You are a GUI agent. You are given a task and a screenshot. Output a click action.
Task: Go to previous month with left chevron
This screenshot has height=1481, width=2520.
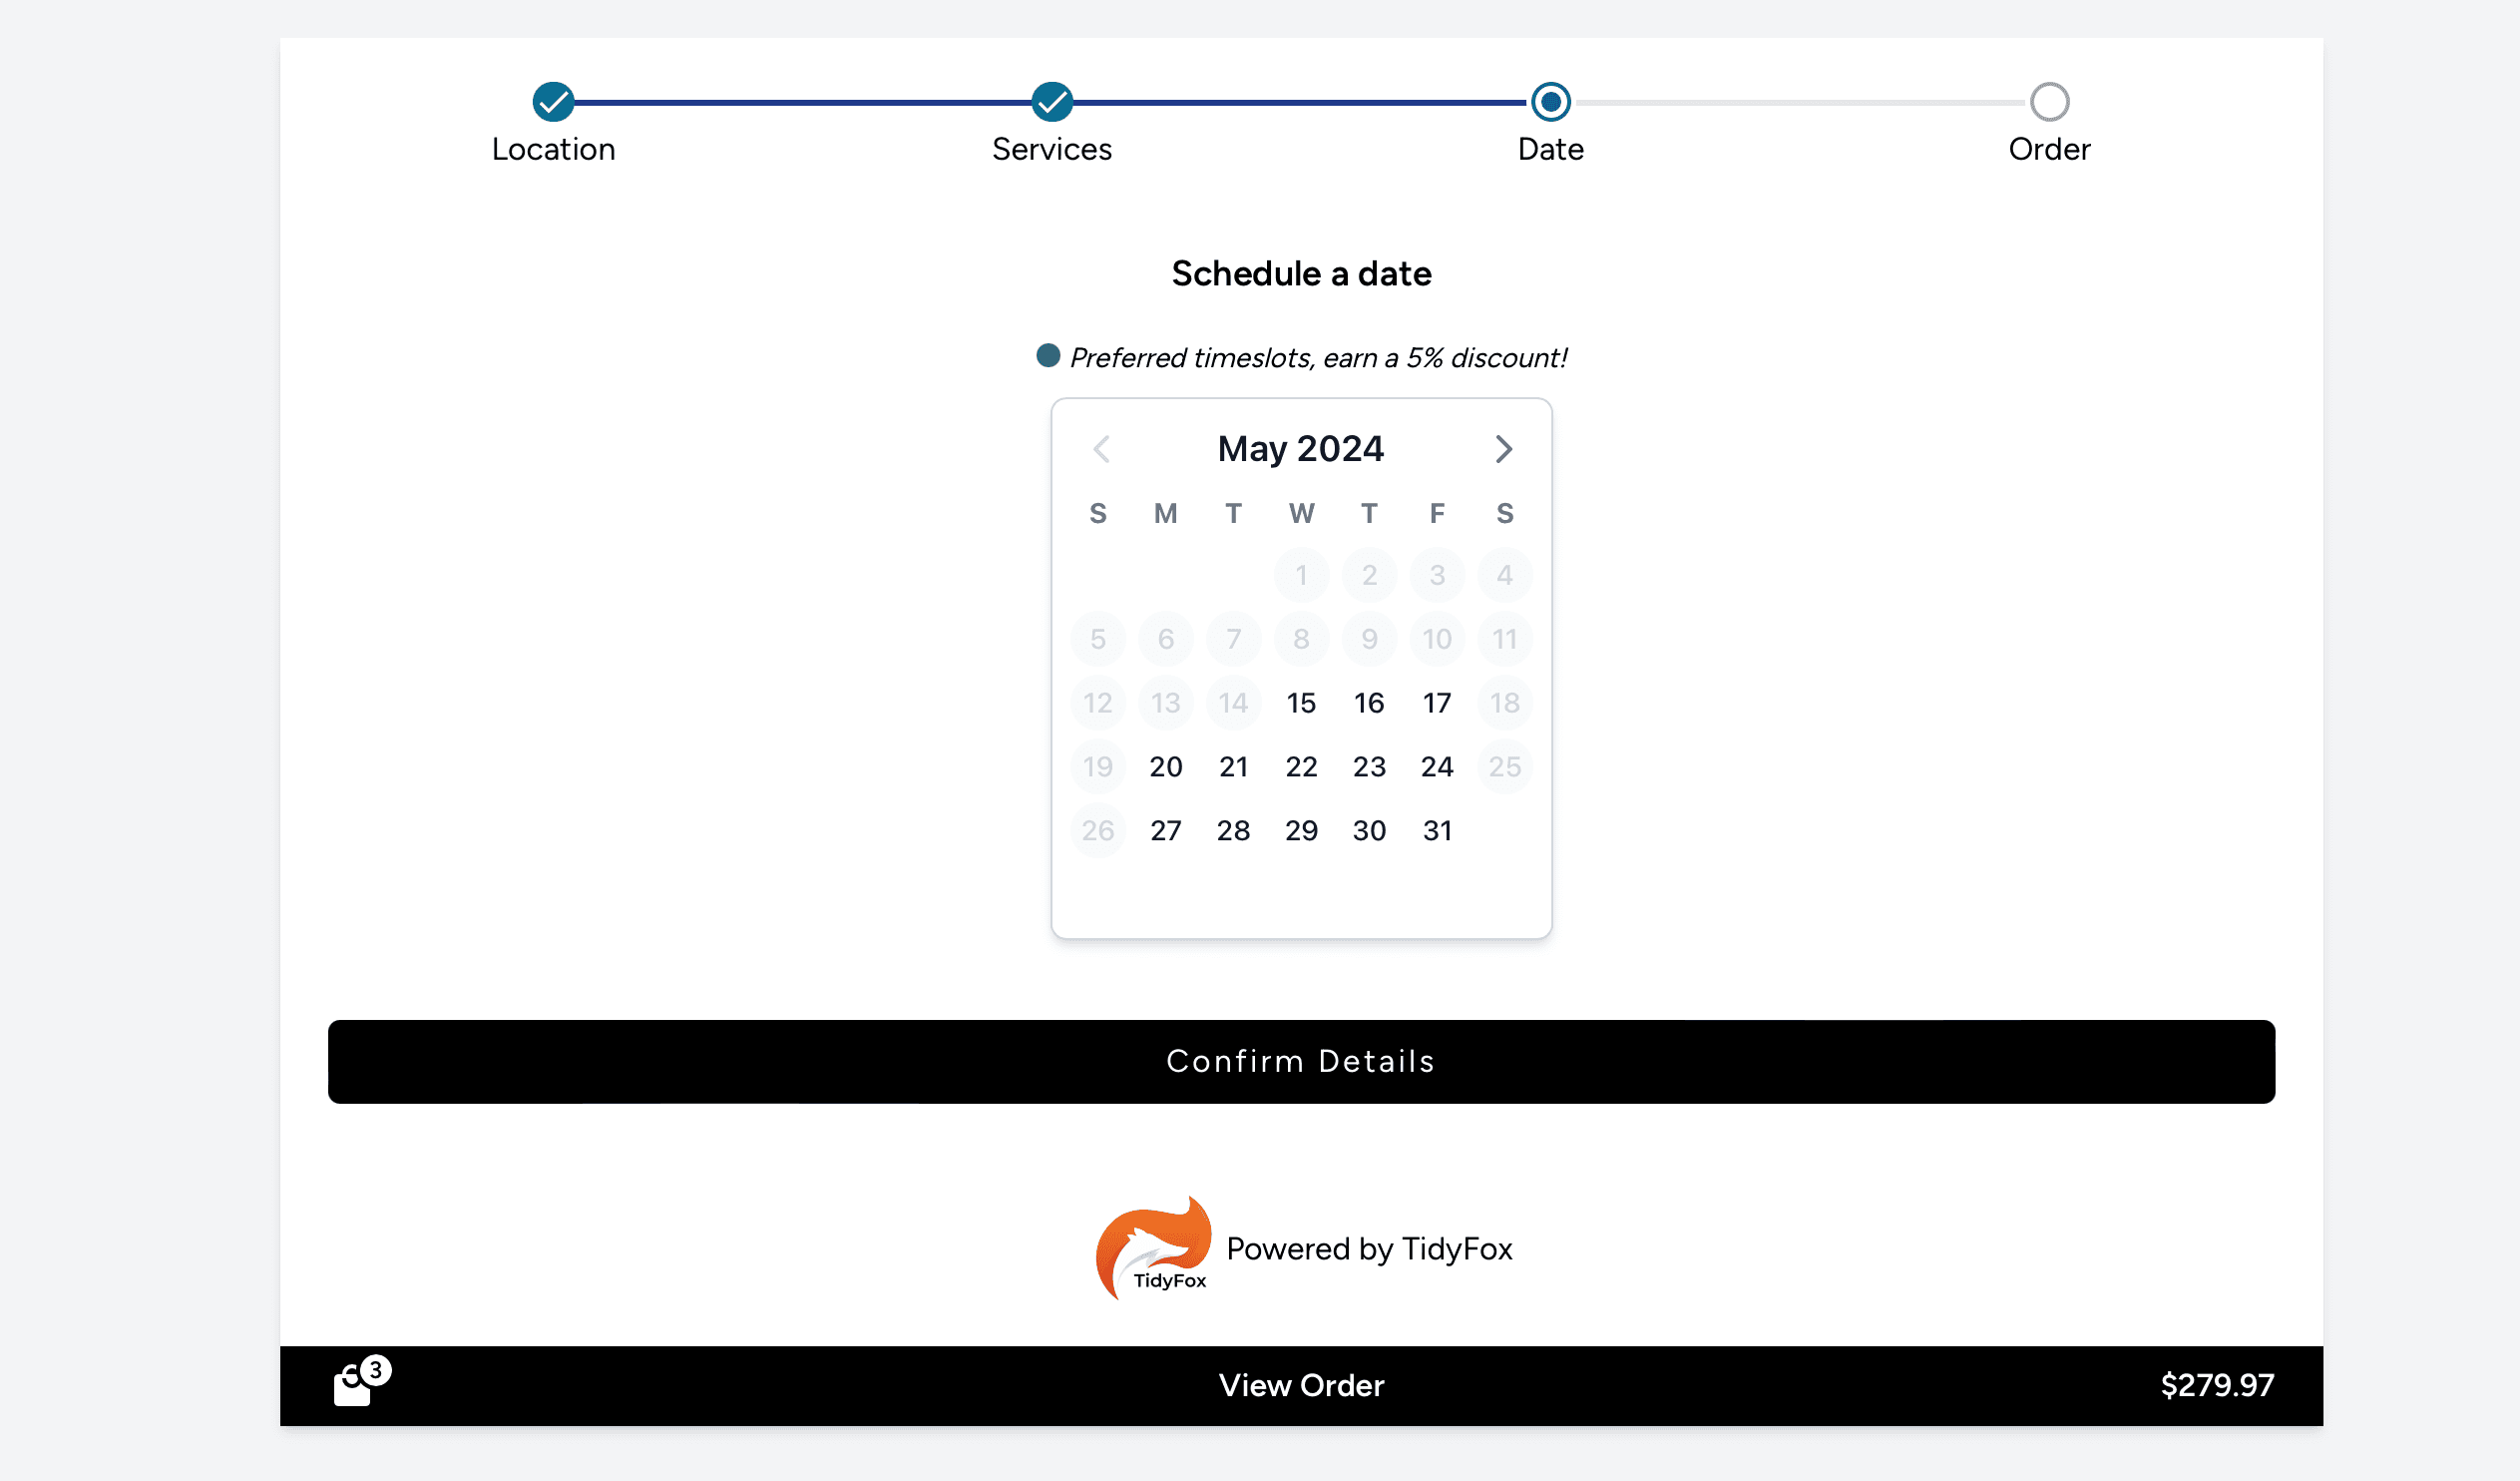point(1101,449)
